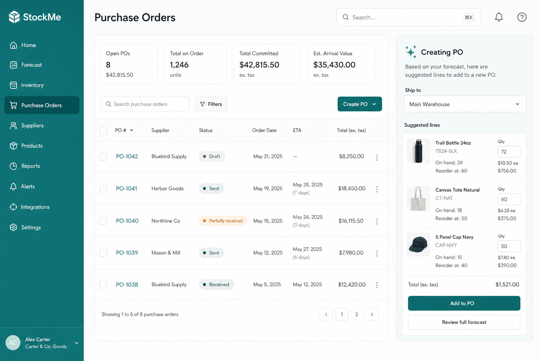This screenshot has height=361, width=541.
Task: Click the Integrations icon in sidebar
Action: pyautogui.click(x=13, y=207)
